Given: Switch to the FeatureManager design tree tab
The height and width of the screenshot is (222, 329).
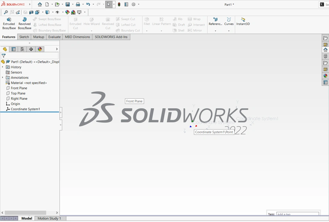Looking at the screenshot, I should coord(5,49).
